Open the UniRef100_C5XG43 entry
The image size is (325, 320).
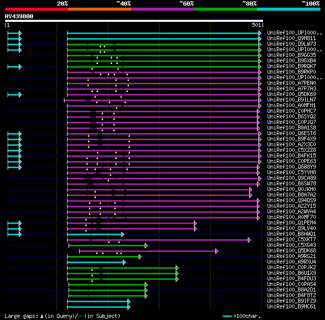click(291, 245)
